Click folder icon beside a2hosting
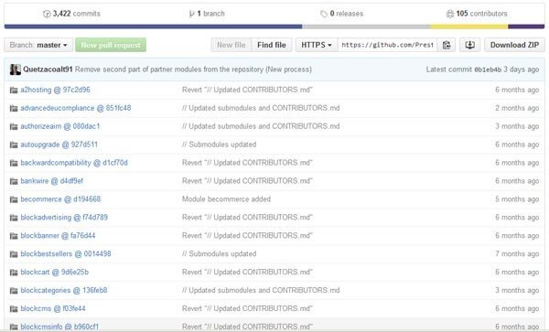 click(x=14, y=91)
